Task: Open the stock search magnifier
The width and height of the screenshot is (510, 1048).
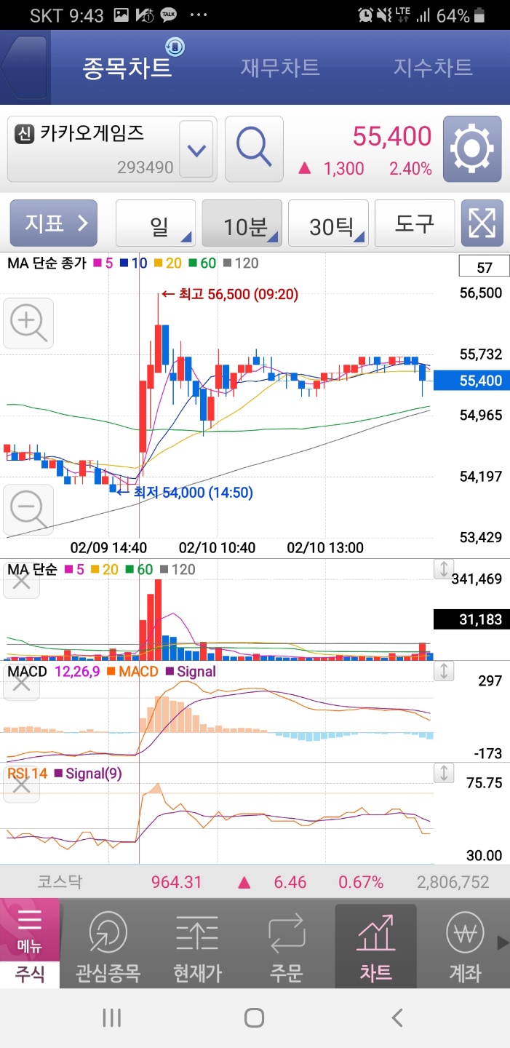Action: point(254,148)
